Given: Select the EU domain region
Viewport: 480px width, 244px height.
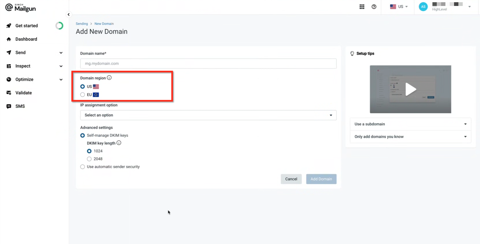Looking at the screenshot, I should pyautogui.click(x=83, y=95).
